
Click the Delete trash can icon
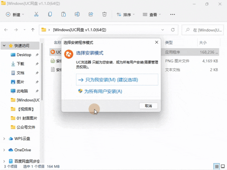[104, 14]
